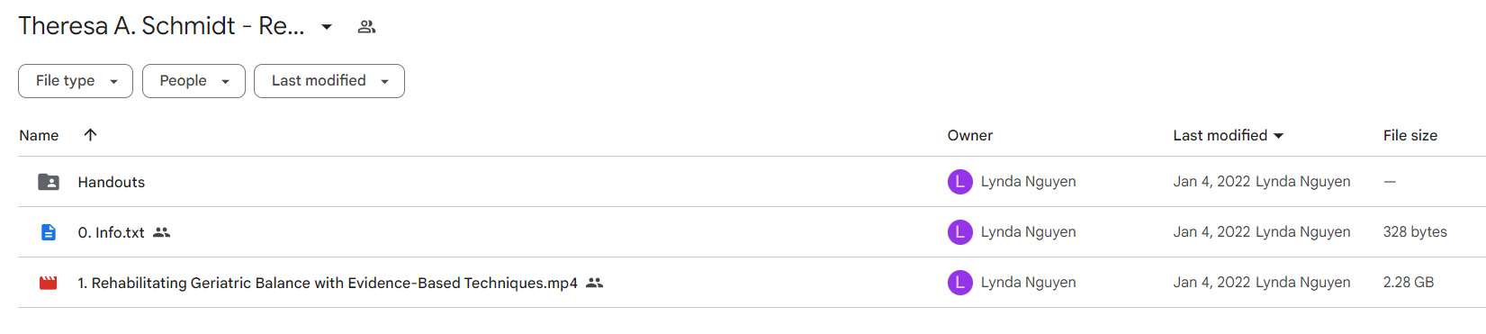The image size is (1486, 334).
Task: Click the red video icon for the mp4 file
Action: (49, 283)
